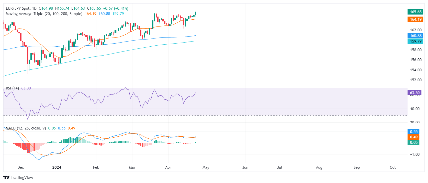Click the TradingView logo icon
This screenshot has width=428, height=183.
6,178
